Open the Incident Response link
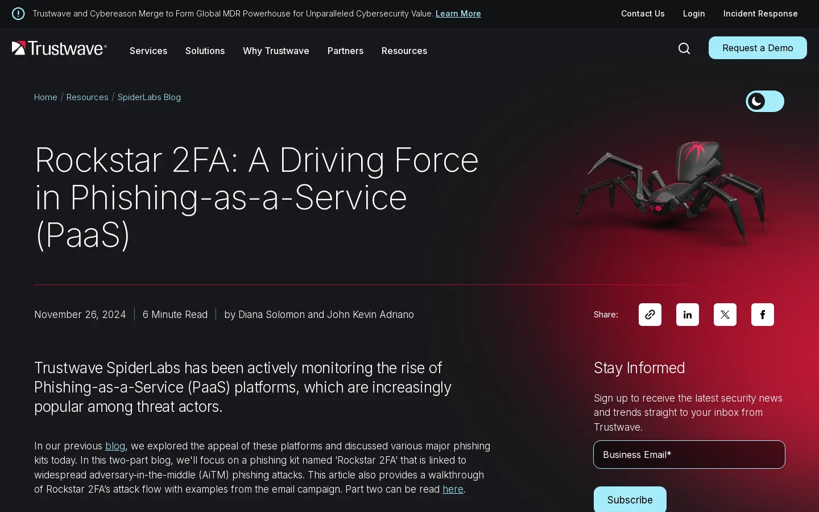The height and width of the screenshot is (512, 819). [760, 14]
